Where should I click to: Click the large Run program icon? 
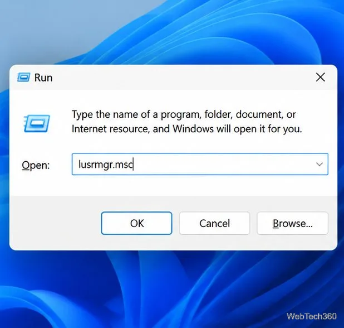pyautogui.click(x=37, y=123)
